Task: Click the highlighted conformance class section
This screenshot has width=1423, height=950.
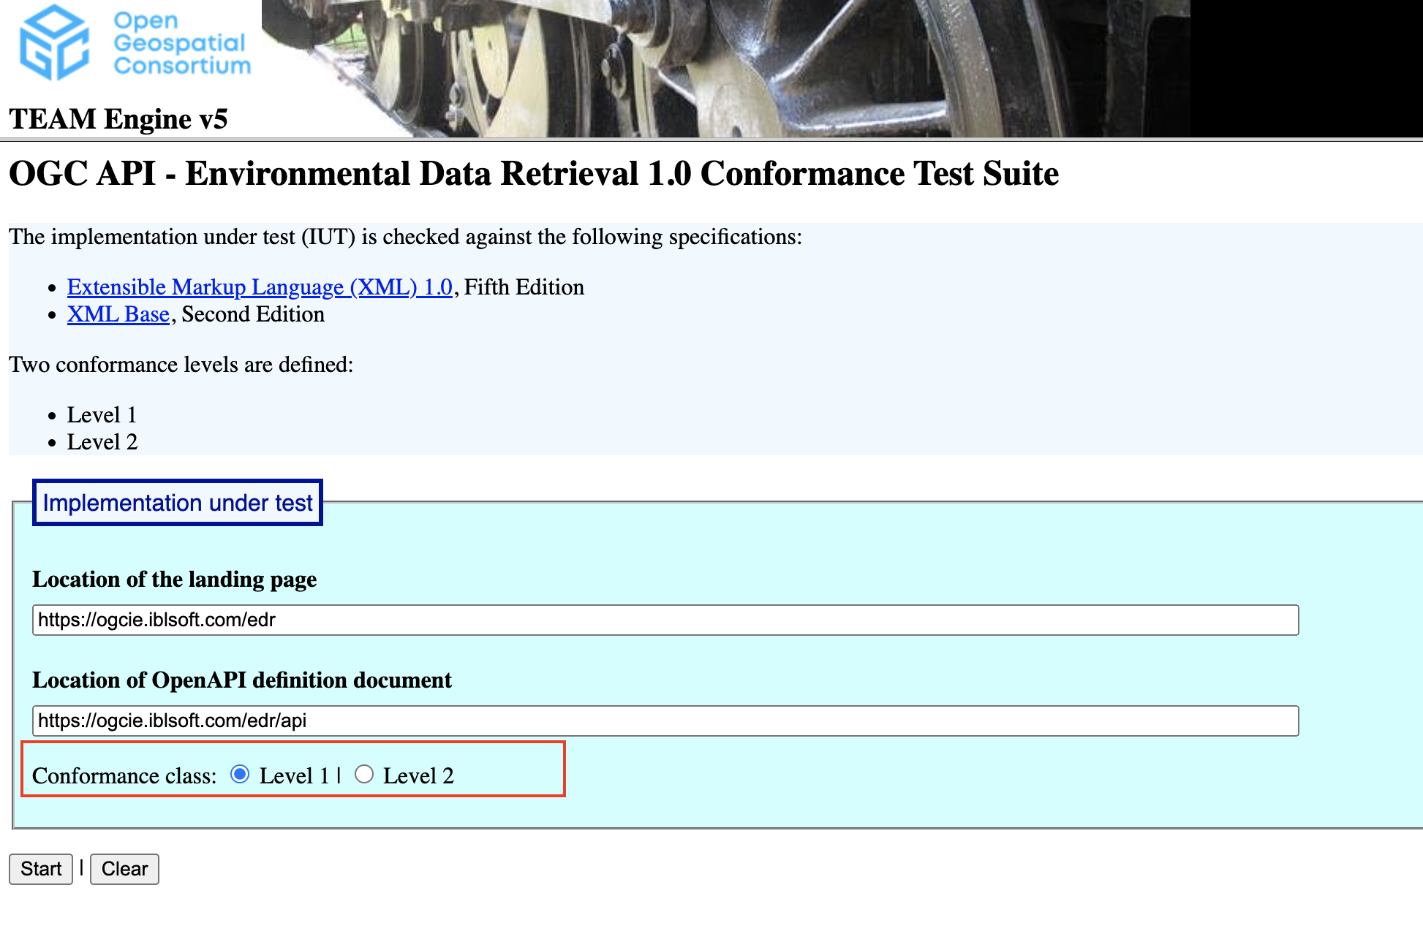Action: 292,768
